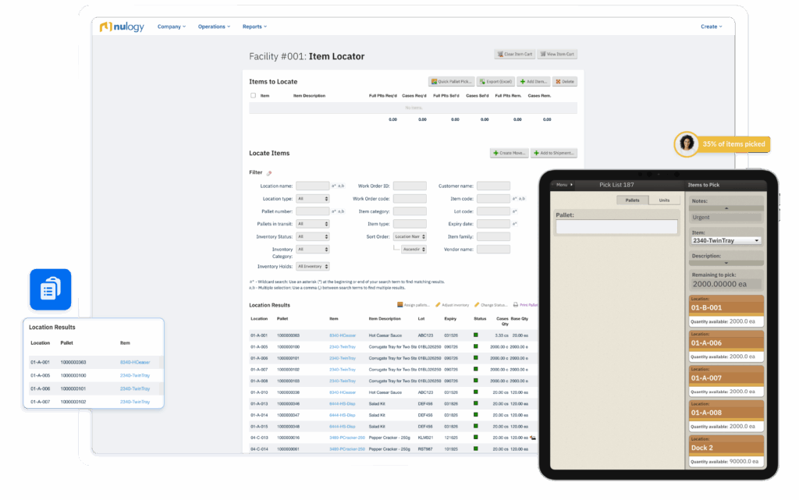
Task: Click the Adjust inventory pencil icon
Action: [x=438, y=305]
